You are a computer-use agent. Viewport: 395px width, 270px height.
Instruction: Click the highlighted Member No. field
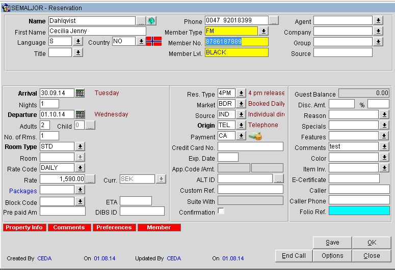tap(236, 42)
